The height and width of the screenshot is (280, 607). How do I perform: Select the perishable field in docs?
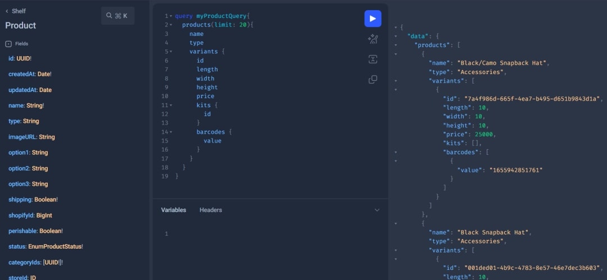[23, 231]
